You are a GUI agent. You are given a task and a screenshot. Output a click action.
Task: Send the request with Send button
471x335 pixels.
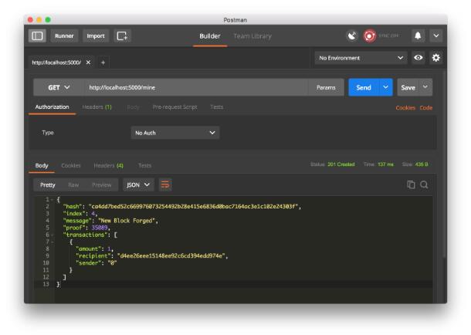(x=364, y=87)
